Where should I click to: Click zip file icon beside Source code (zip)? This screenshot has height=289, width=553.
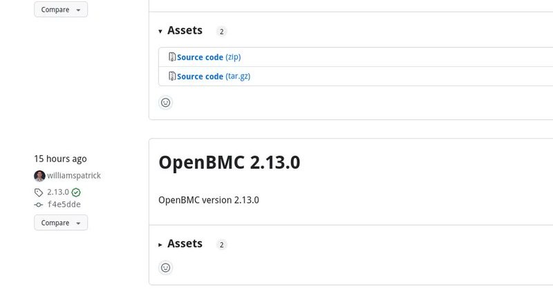[x=172, y=57]
